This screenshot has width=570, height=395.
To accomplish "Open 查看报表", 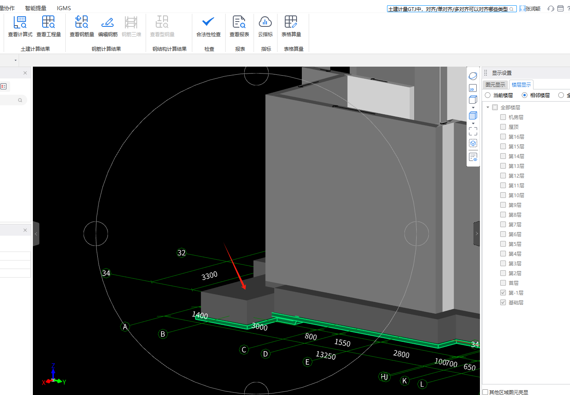I will [x=239, y=26].
